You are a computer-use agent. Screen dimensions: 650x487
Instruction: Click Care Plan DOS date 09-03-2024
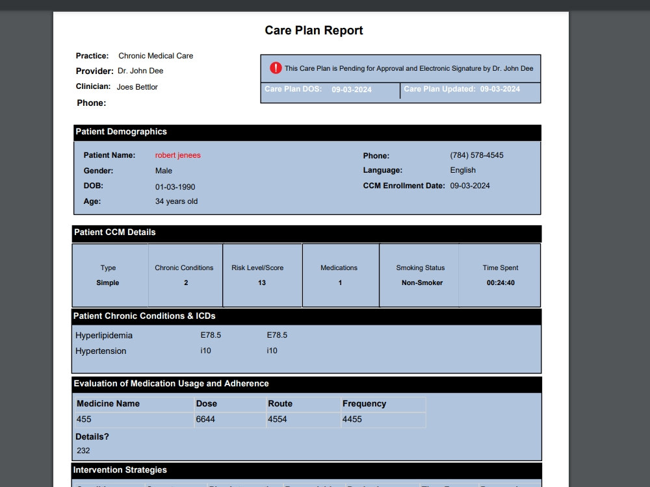click(x=352, y=90)
